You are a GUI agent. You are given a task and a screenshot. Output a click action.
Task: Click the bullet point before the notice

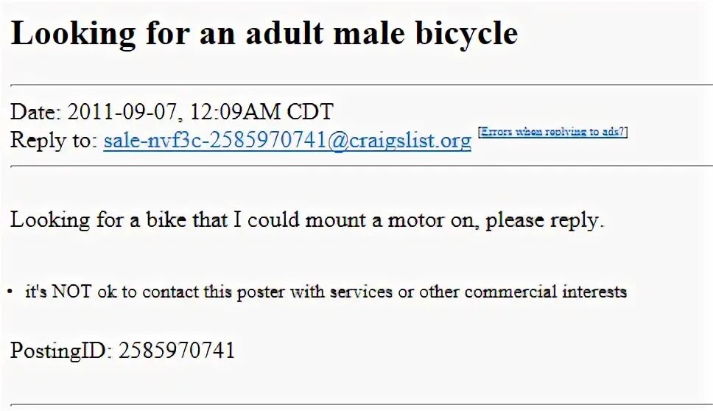tap(10, 292)
